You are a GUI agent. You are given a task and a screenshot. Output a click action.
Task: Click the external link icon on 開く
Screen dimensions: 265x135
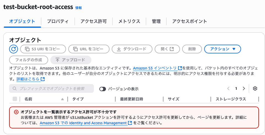click(x=172, y=49)
